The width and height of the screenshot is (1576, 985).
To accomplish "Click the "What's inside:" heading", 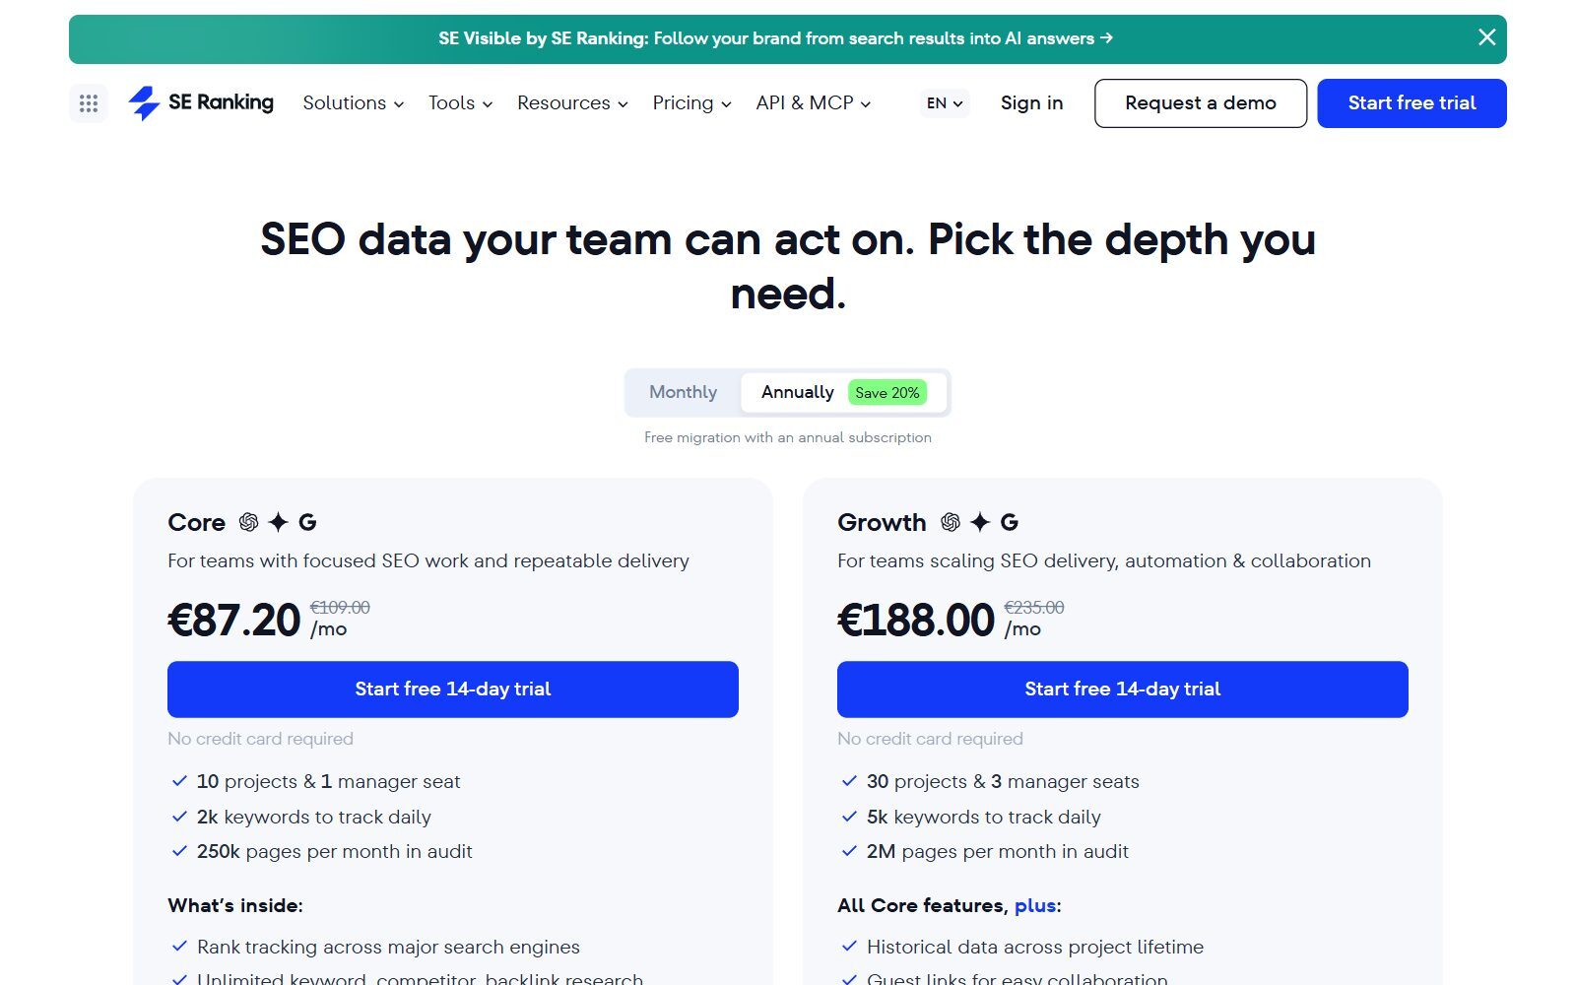I will 235,905.
